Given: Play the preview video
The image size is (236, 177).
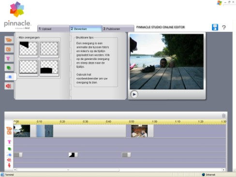Looking at the screenshot, I should click(134, 94).
